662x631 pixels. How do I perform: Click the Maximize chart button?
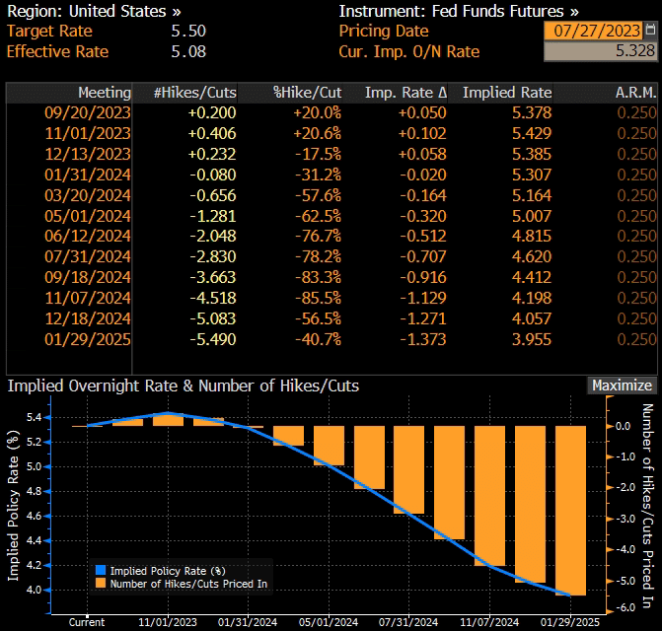[622, 386]
